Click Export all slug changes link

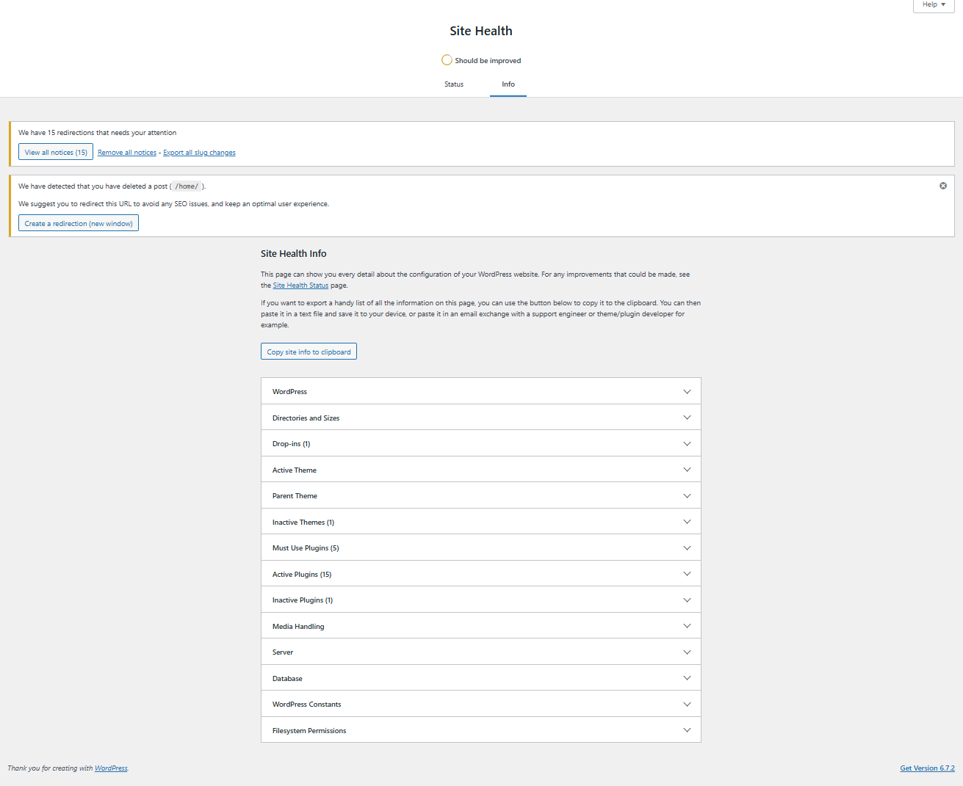coord(199,153)
